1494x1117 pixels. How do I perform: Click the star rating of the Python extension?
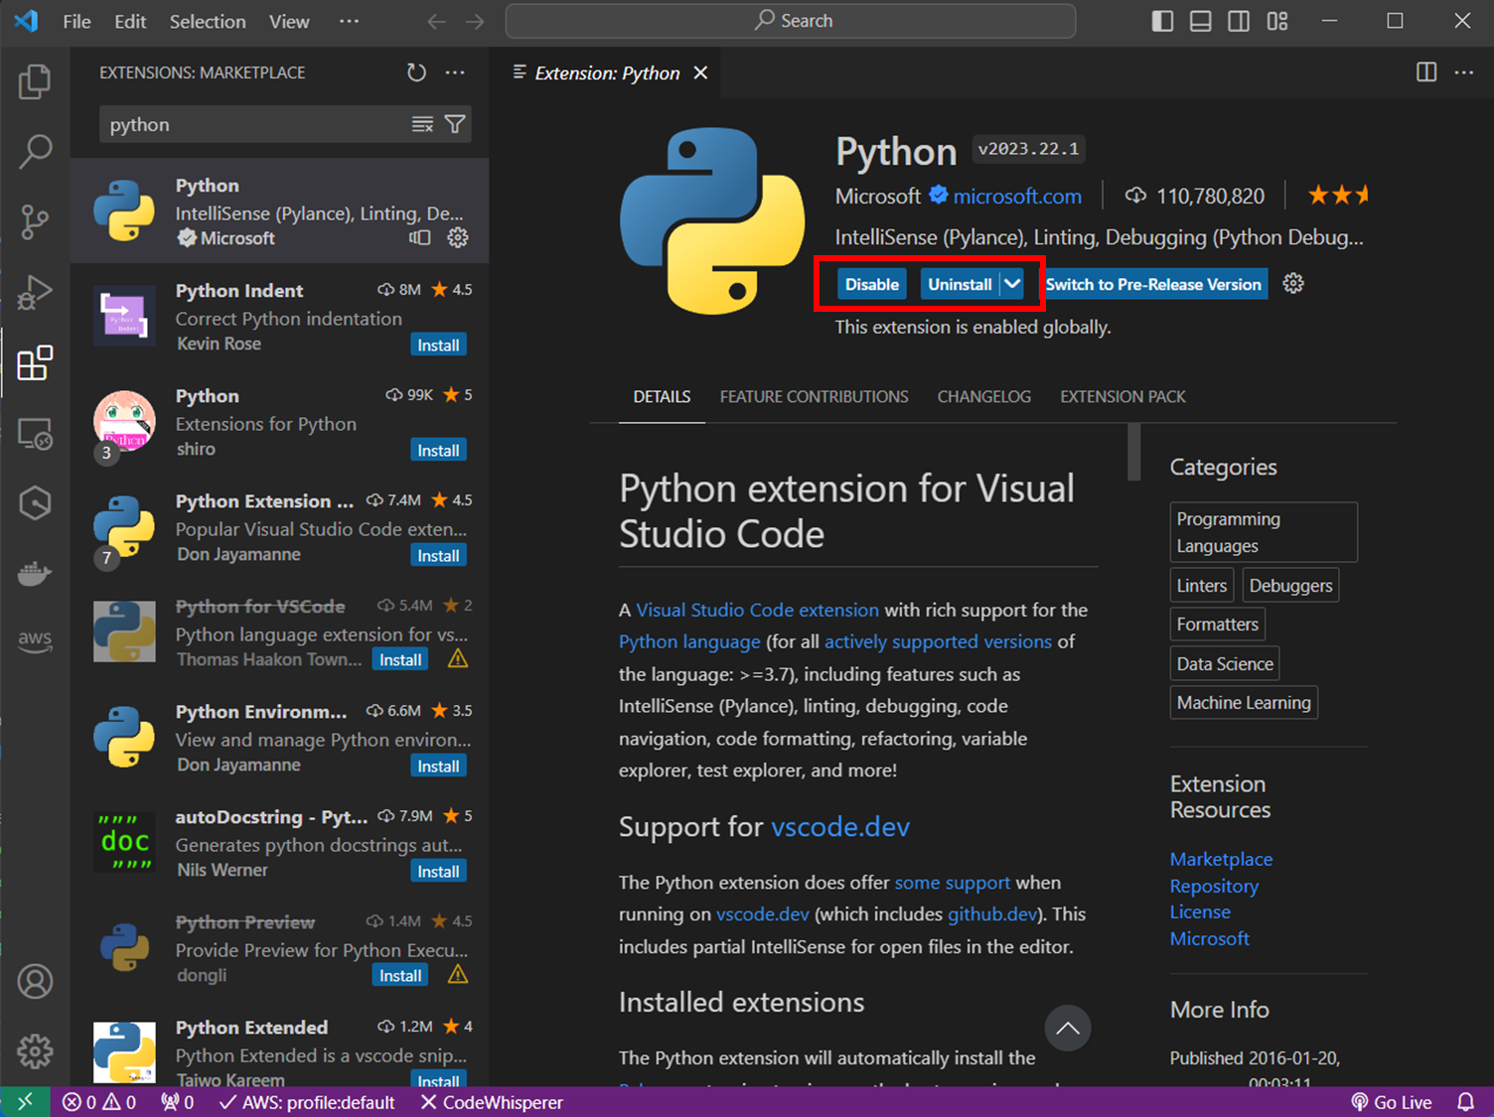coord(1337,196)
